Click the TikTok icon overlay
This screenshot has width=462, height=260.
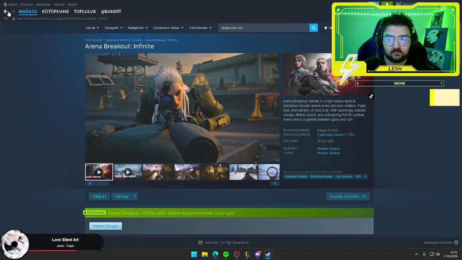[x=371, y=96]
